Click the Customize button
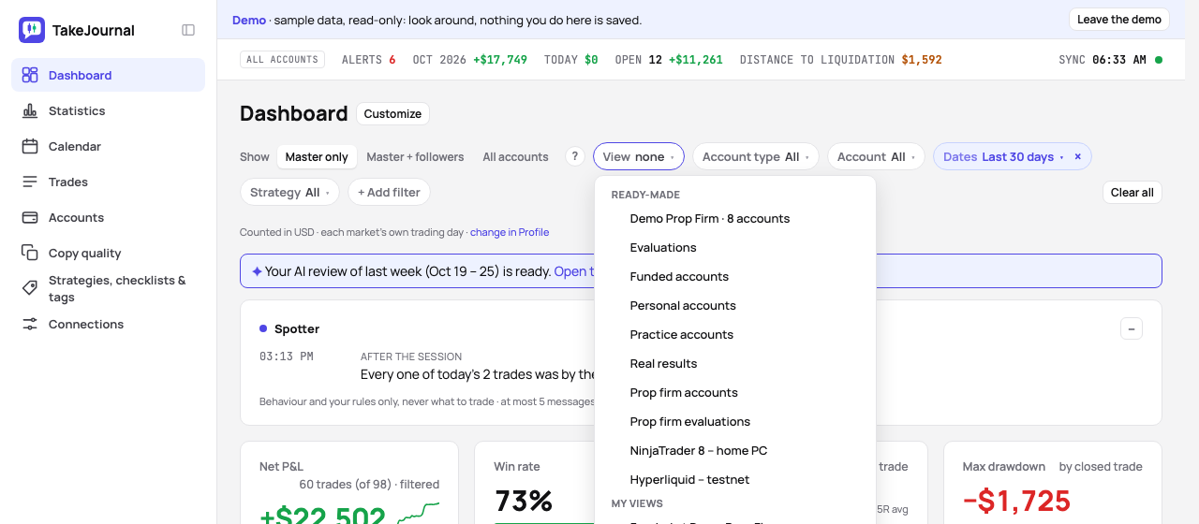The width and height of the screenshot is (1199, 524). pyautogui.click(x=392, y=113)
